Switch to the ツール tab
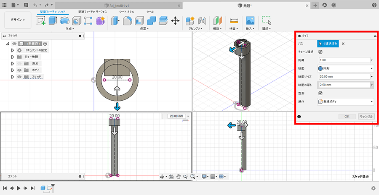Viewport: 379px width, 195px height. [149, 12]
